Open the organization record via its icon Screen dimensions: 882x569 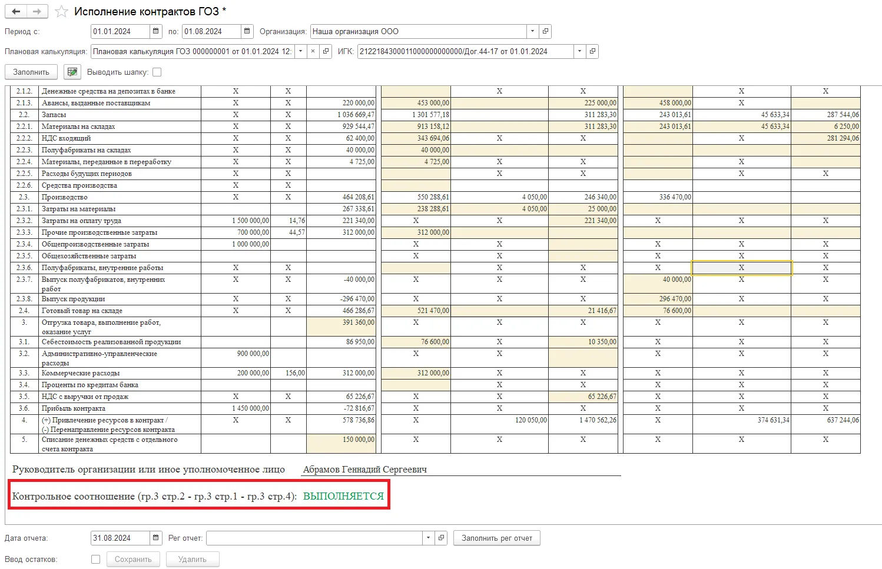546,32
